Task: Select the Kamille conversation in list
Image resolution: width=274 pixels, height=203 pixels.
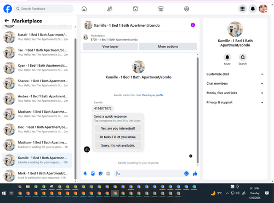Action: click(x=37, y=160)
